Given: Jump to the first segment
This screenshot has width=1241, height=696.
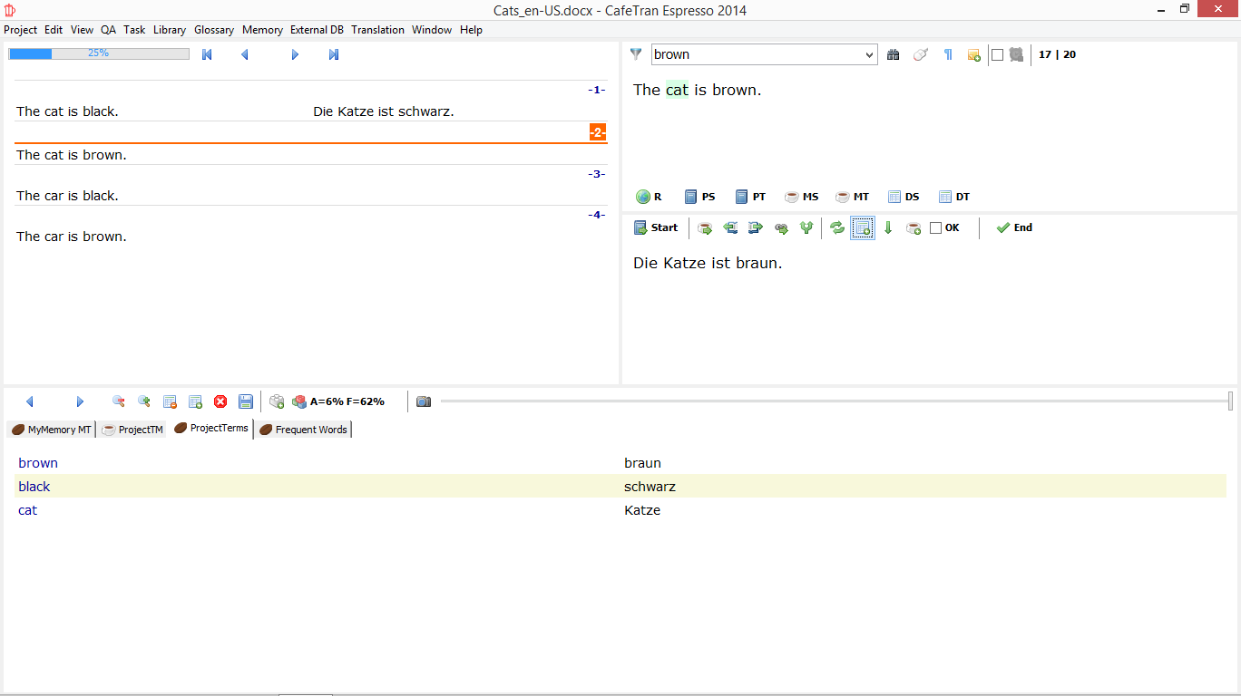Looking at the screenshot, I should click(x=207, y=54).
